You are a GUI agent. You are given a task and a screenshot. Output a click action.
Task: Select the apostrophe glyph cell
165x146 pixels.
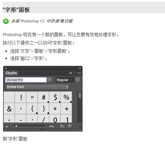[20, 109]
